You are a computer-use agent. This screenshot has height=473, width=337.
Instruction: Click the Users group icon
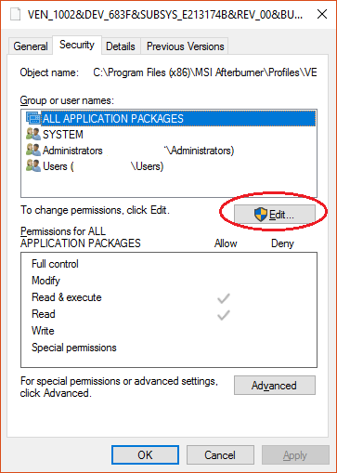(33, 165)
